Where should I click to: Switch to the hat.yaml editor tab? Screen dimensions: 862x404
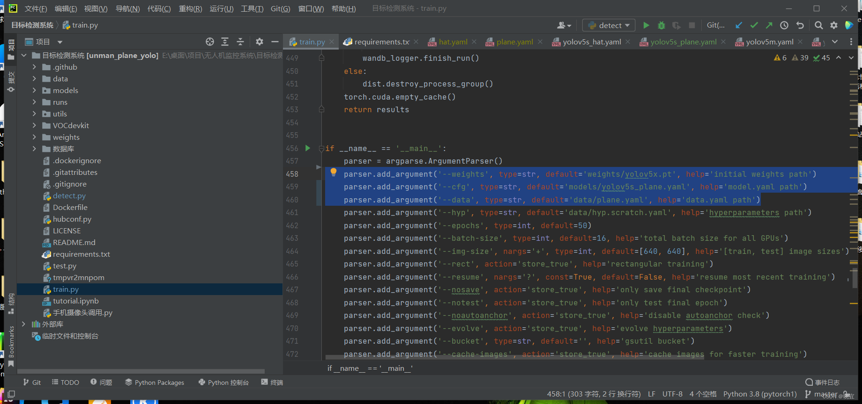453,42
